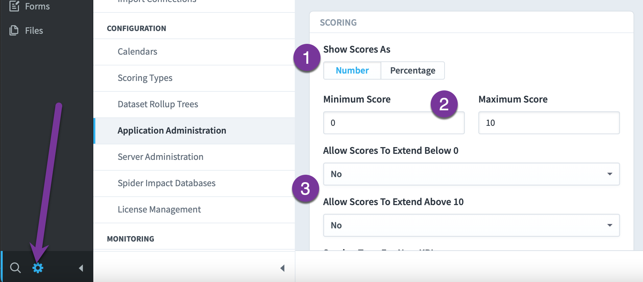Show scores as Percentage

tap(413, 70)
